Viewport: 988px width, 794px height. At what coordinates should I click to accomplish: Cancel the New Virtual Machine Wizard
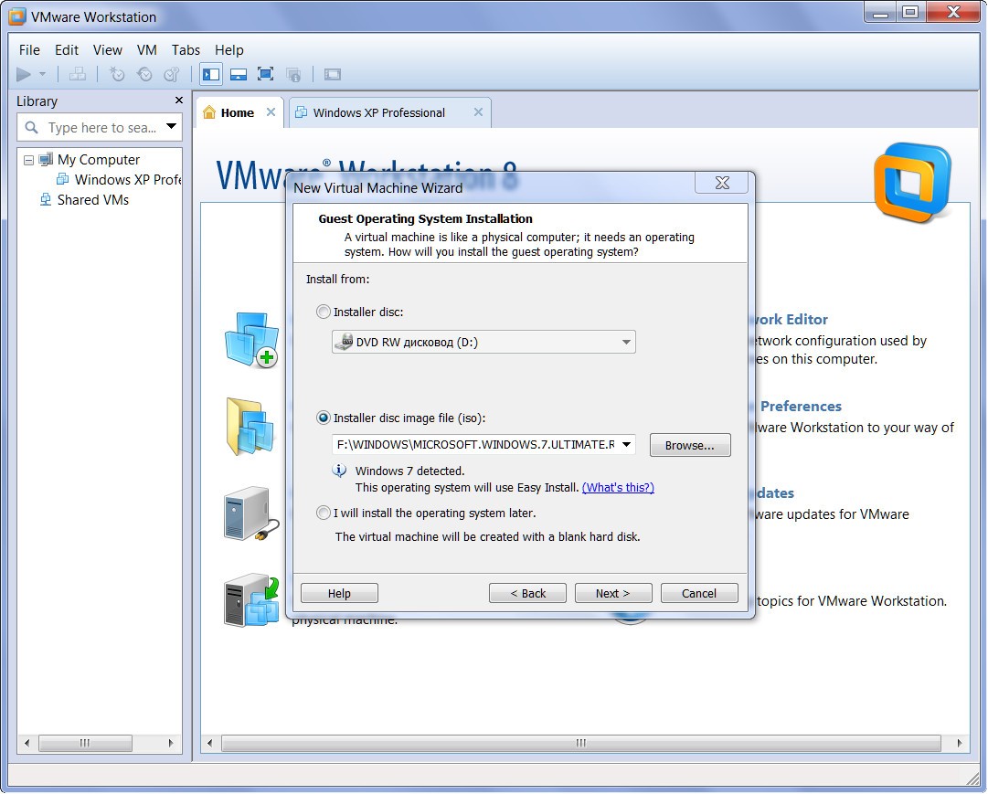pos(699,593)
